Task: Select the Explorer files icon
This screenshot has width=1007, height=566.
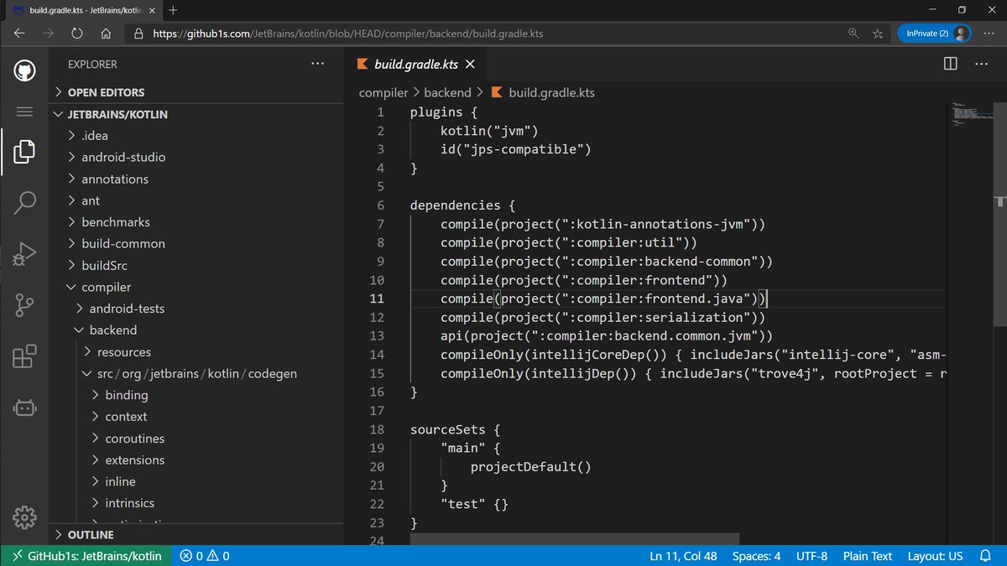Action: coord(24,152)
